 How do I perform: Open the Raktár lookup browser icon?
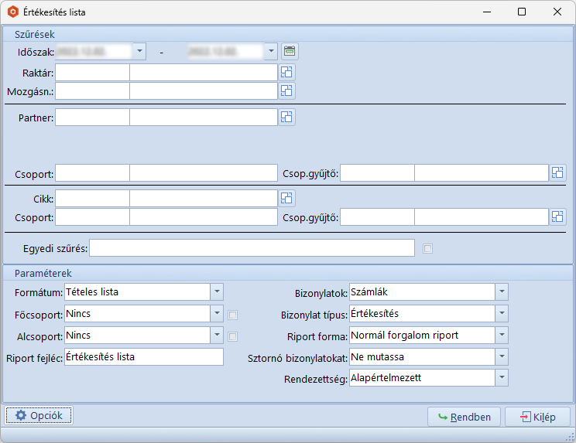[286, 73]
